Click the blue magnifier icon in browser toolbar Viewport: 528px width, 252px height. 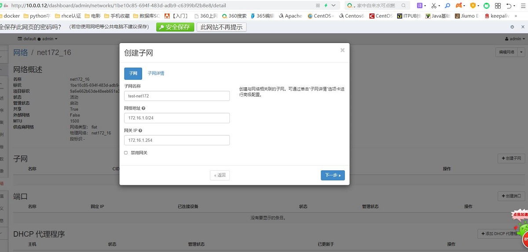[x=447, y=5]
